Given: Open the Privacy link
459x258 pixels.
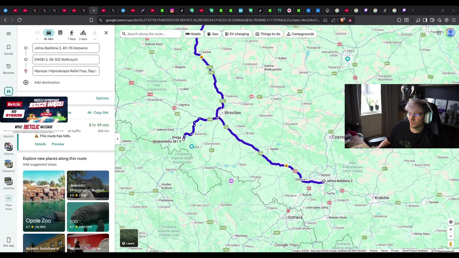Looking at the screenshot, I should click(x=395, y=251).
